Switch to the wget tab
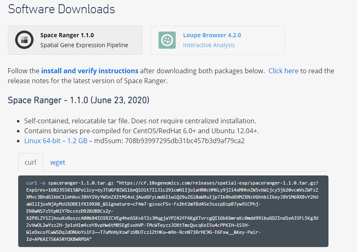 coord(58,162)
